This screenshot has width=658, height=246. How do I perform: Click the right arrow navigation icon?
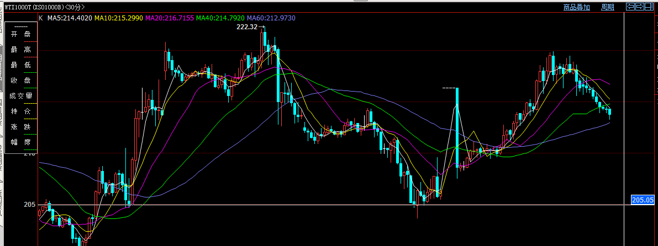point(640,6)
